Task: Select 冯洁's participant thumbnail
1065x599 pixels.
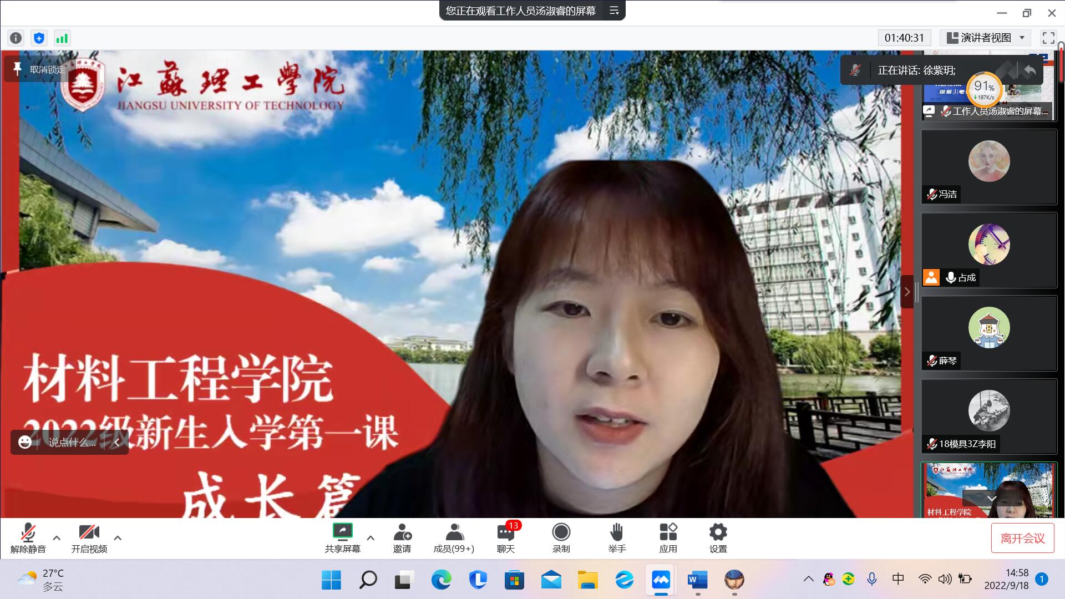Action: pos(989,166)
